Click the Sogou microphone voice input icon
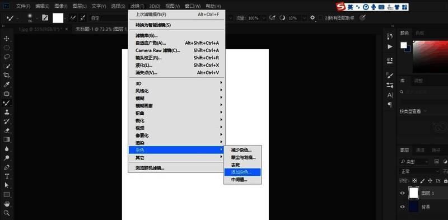 pos(374,7)
